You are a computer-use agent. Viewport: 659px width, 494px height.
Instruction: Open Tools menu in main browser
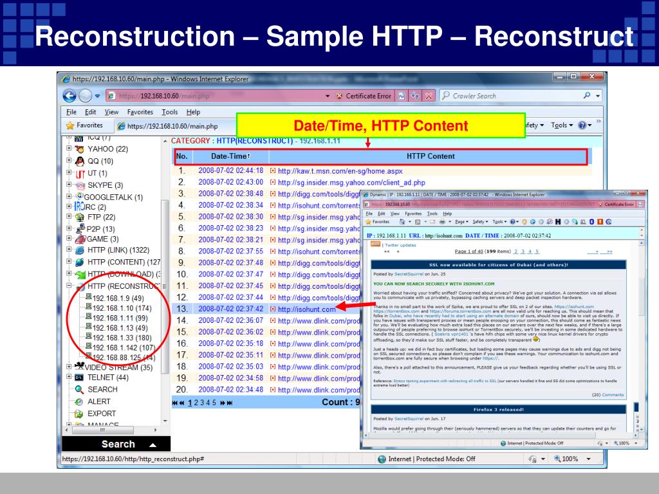pyautogui.click(x=170, y=112)
